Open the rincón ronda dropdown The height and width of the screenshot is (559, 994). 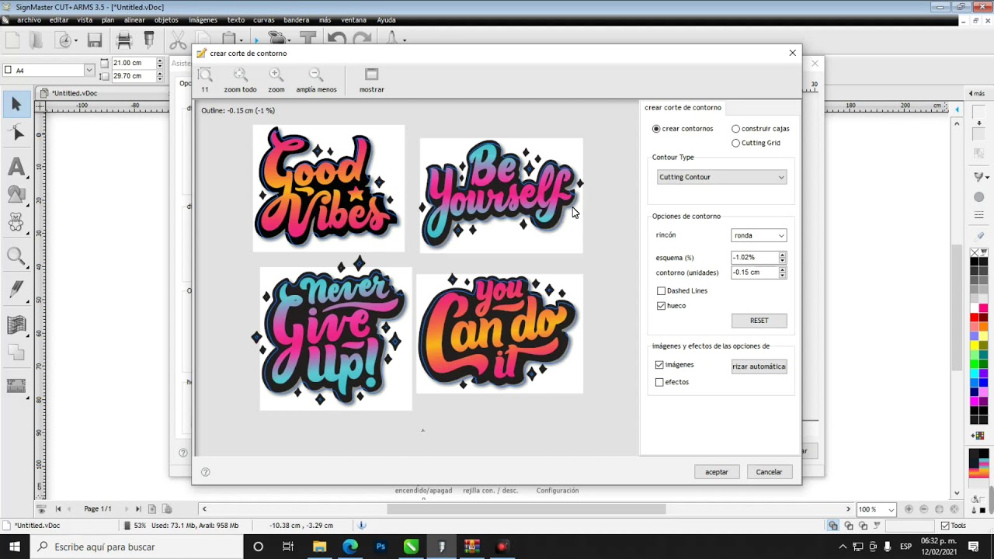pos(759,235)
